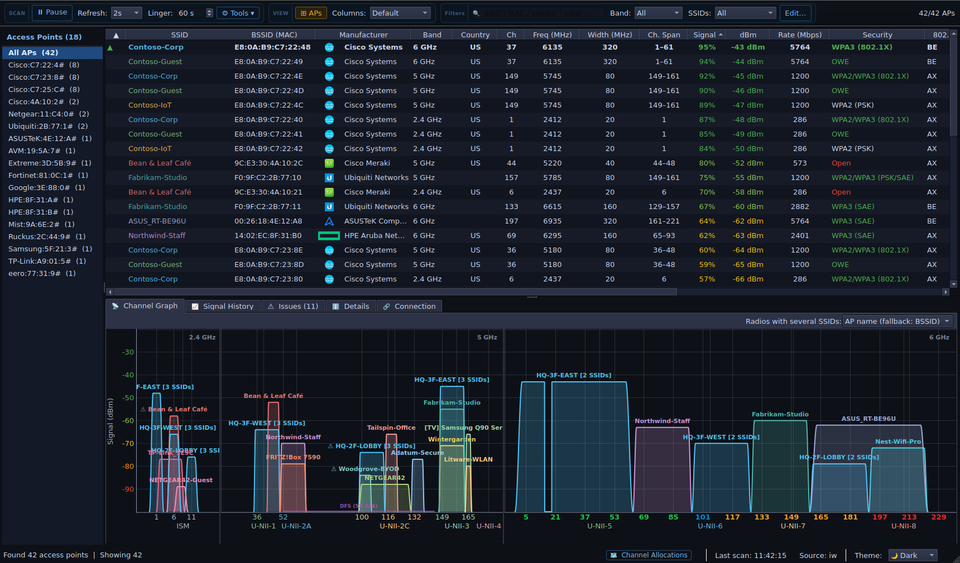The width and height of the screenshot is (960, 563).
Task: Open the Refresh interval dropdown
Action: [126, 13]
